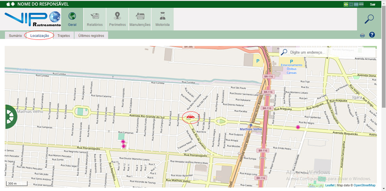Open the Motorista section
Image resolution: width=386 pixels, height=191 pixels.
pyautogui.click(x=163, y=19)
